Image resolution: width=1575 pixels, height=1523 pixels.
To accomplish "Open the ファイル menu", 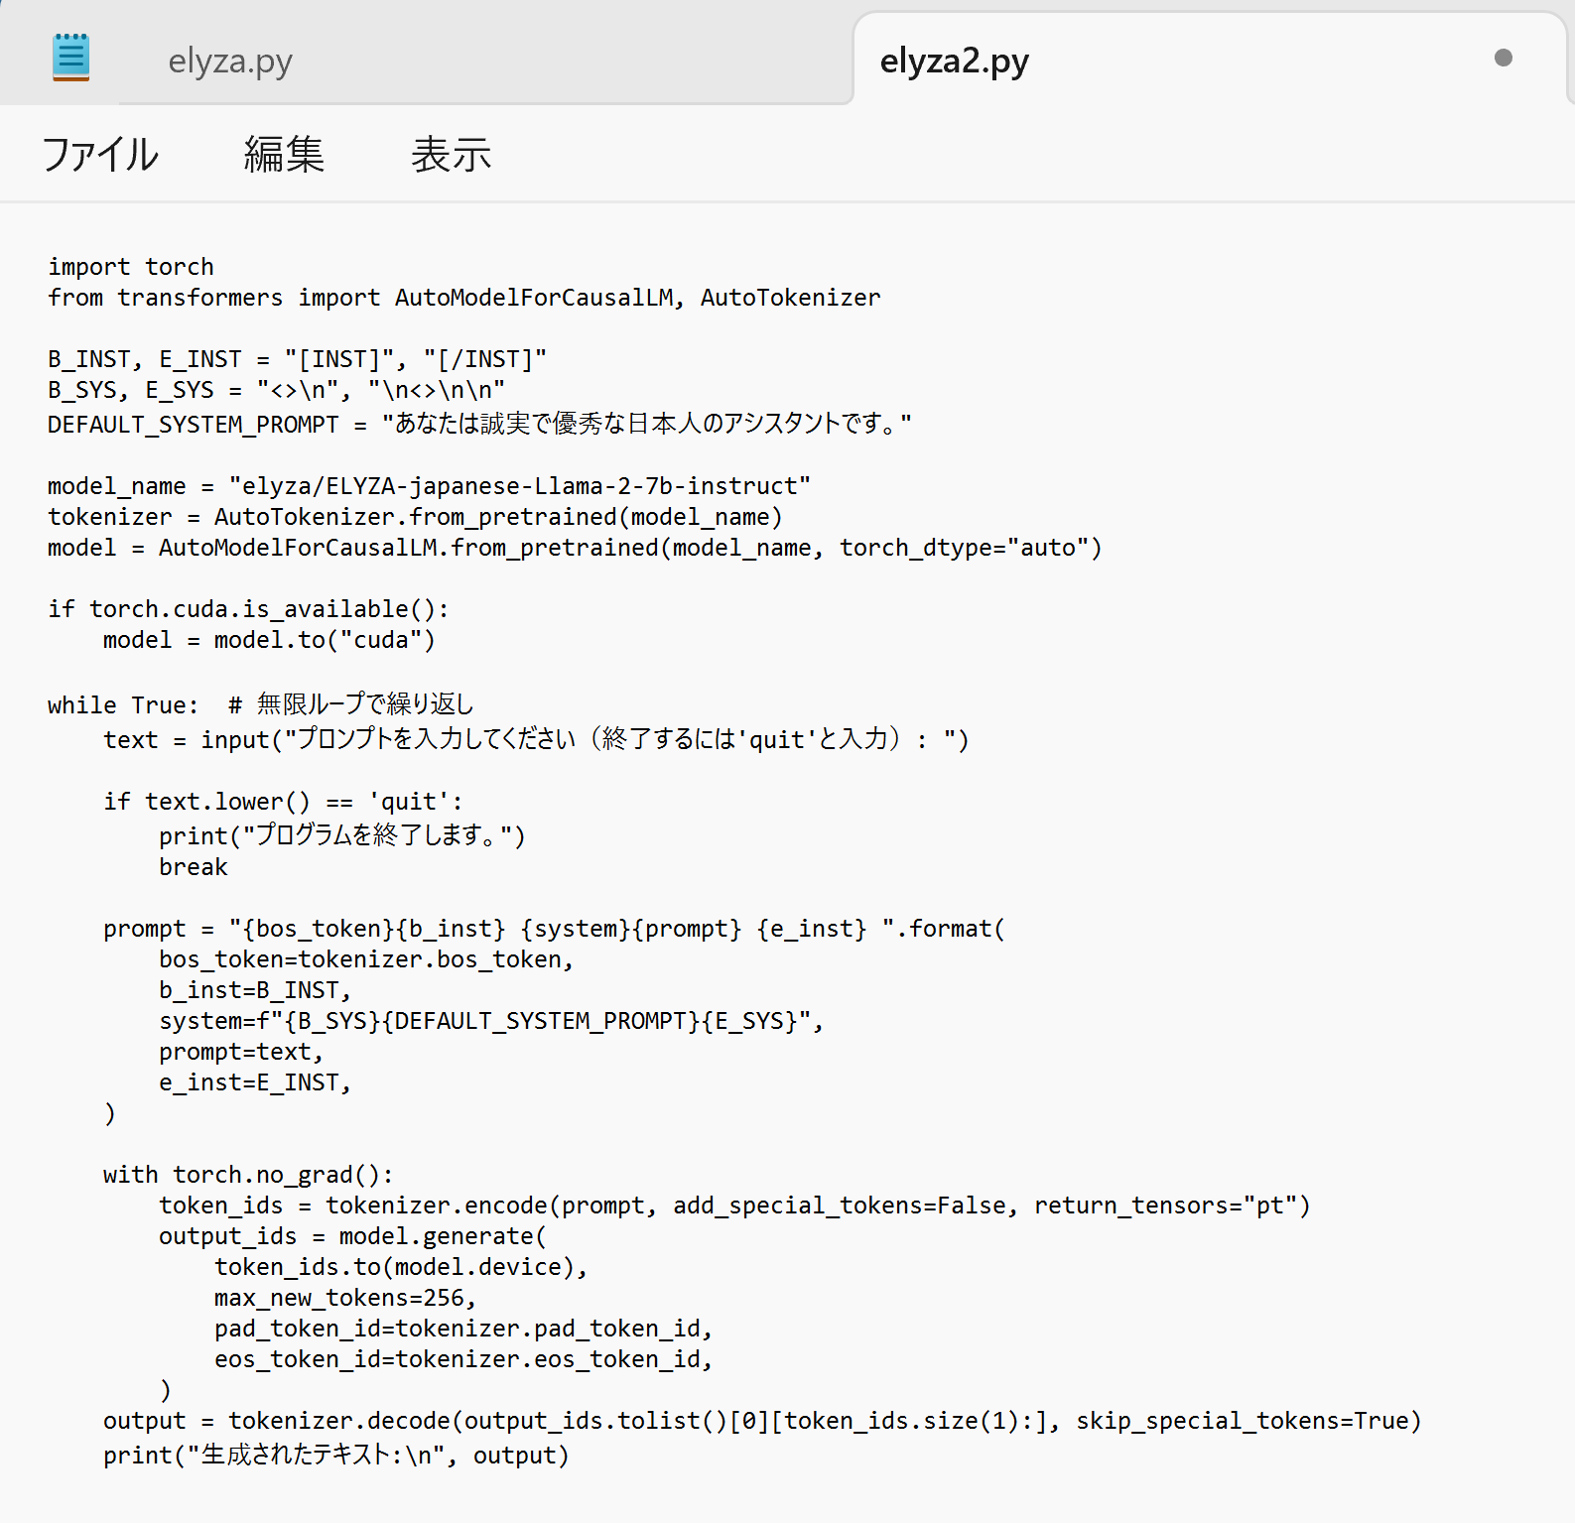I will [x=100, y=154].
